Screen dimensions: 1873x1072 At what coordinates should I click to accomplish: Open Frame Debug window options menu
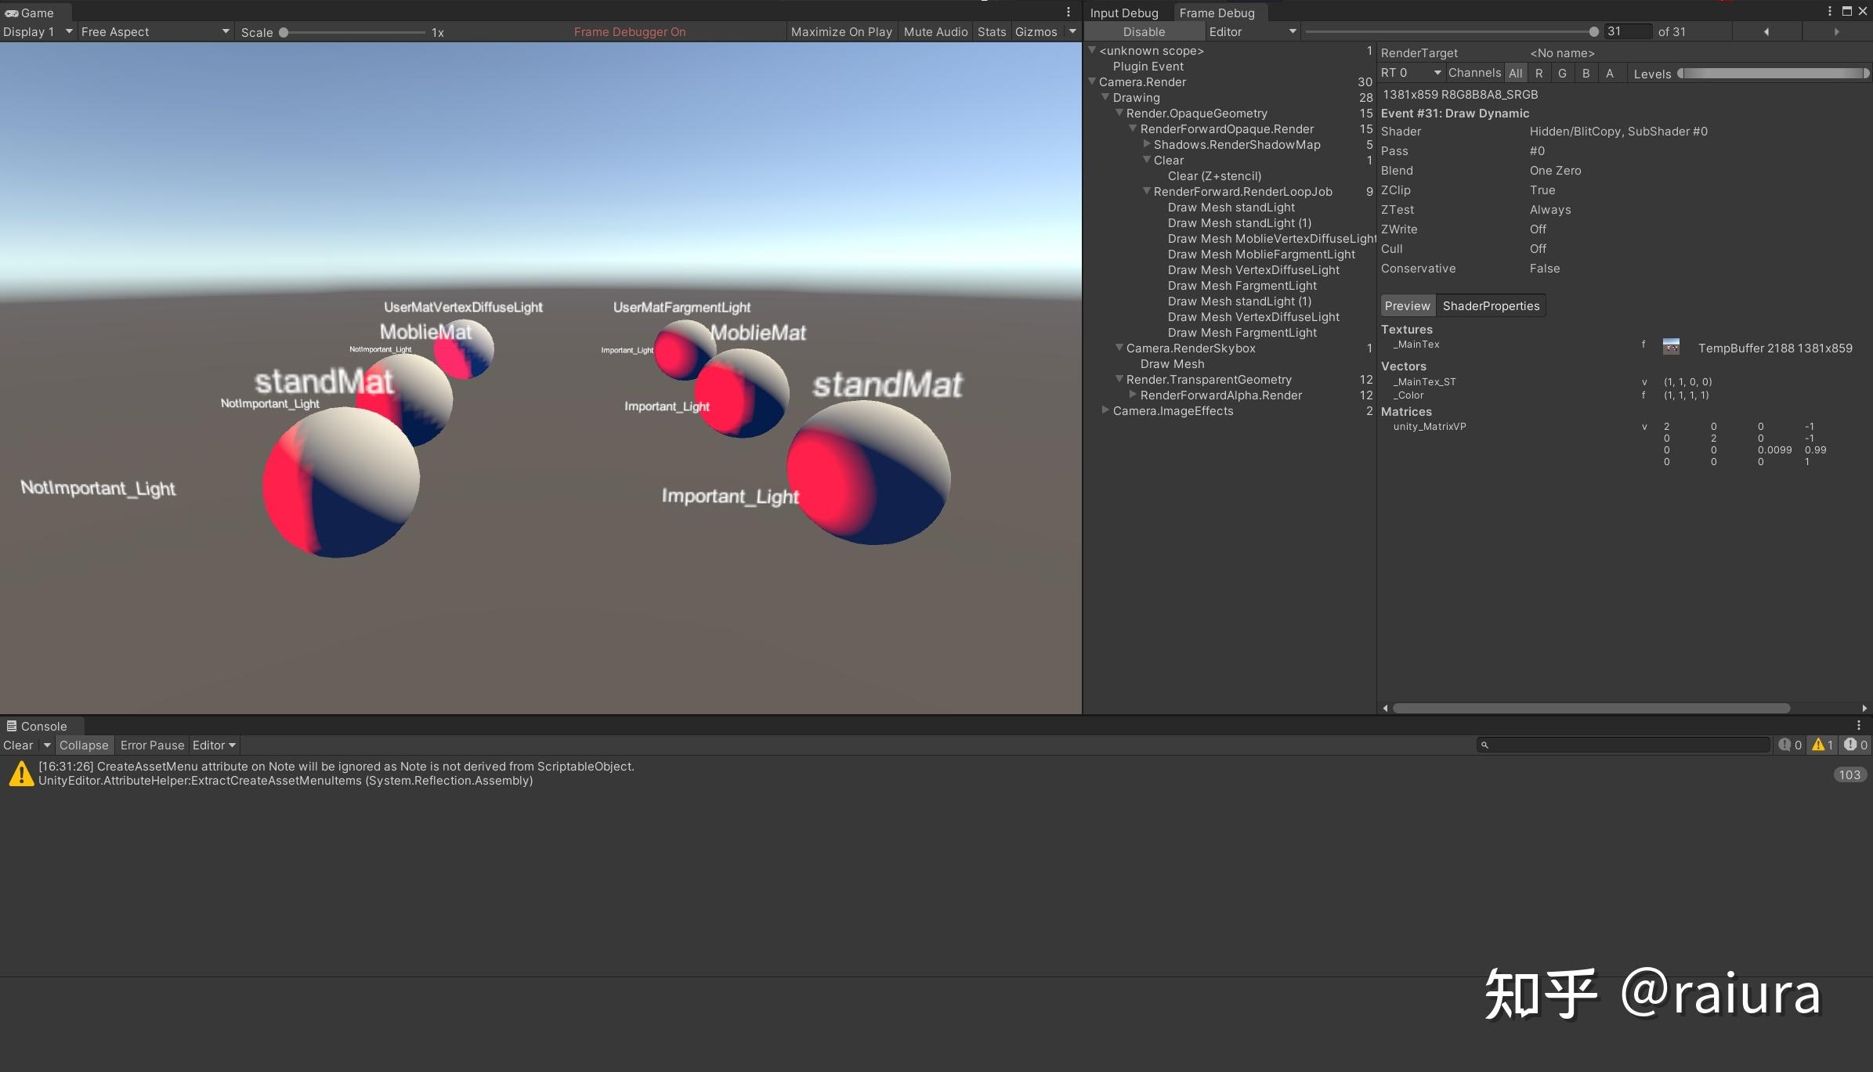pos(1830,11)
